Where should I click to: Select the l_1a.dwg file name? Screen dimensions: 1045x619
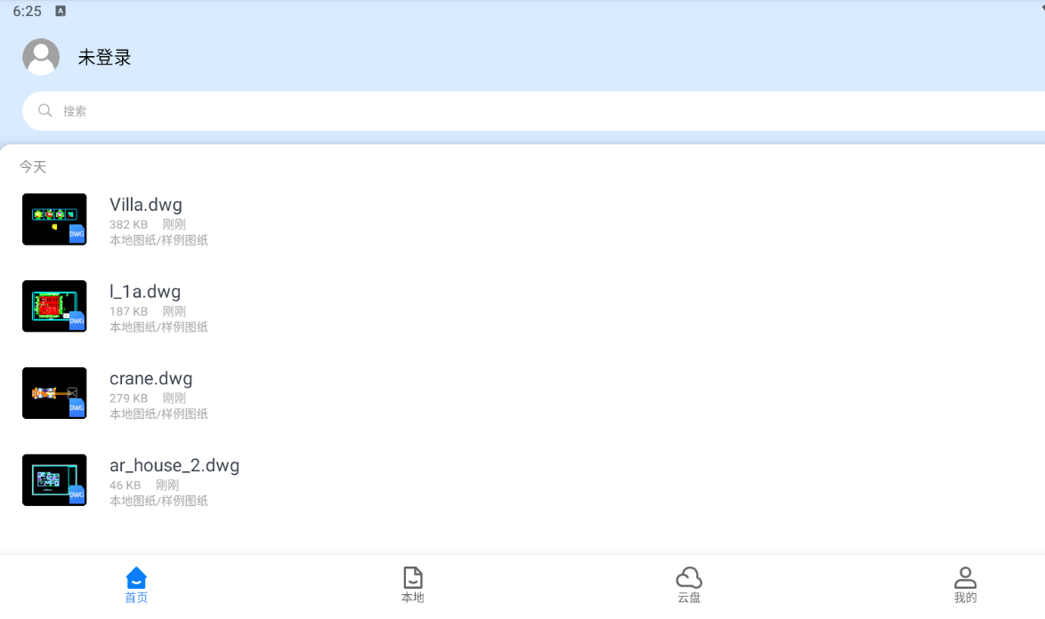pyautogui.click(x=145, y=292)
